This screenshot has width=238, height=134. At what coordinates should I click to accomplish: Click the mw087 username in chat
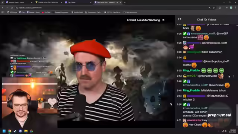coord(192,76)
